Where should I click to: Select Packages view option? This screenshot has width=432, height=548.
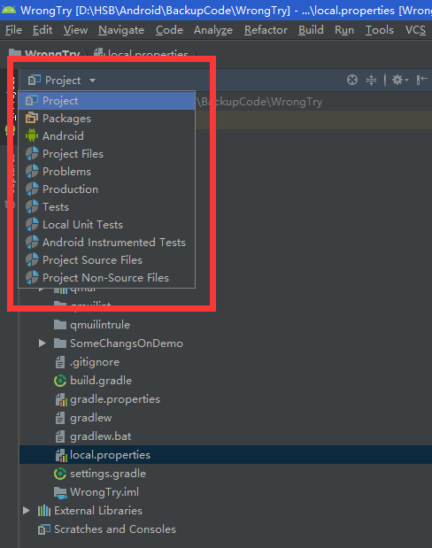pyautogui.click(x=106, y=119)
